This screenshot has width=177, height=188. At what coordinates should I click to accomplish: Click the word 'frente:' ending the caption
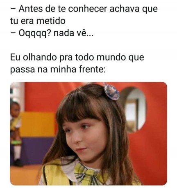[92, 70]
